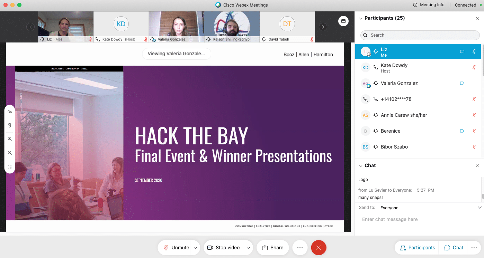Image resolution: width=484 pixels, height=258 pixels.
Task: Select Kelson Shilling-Scrivo video thumbnail
Action: click(232, 27)
